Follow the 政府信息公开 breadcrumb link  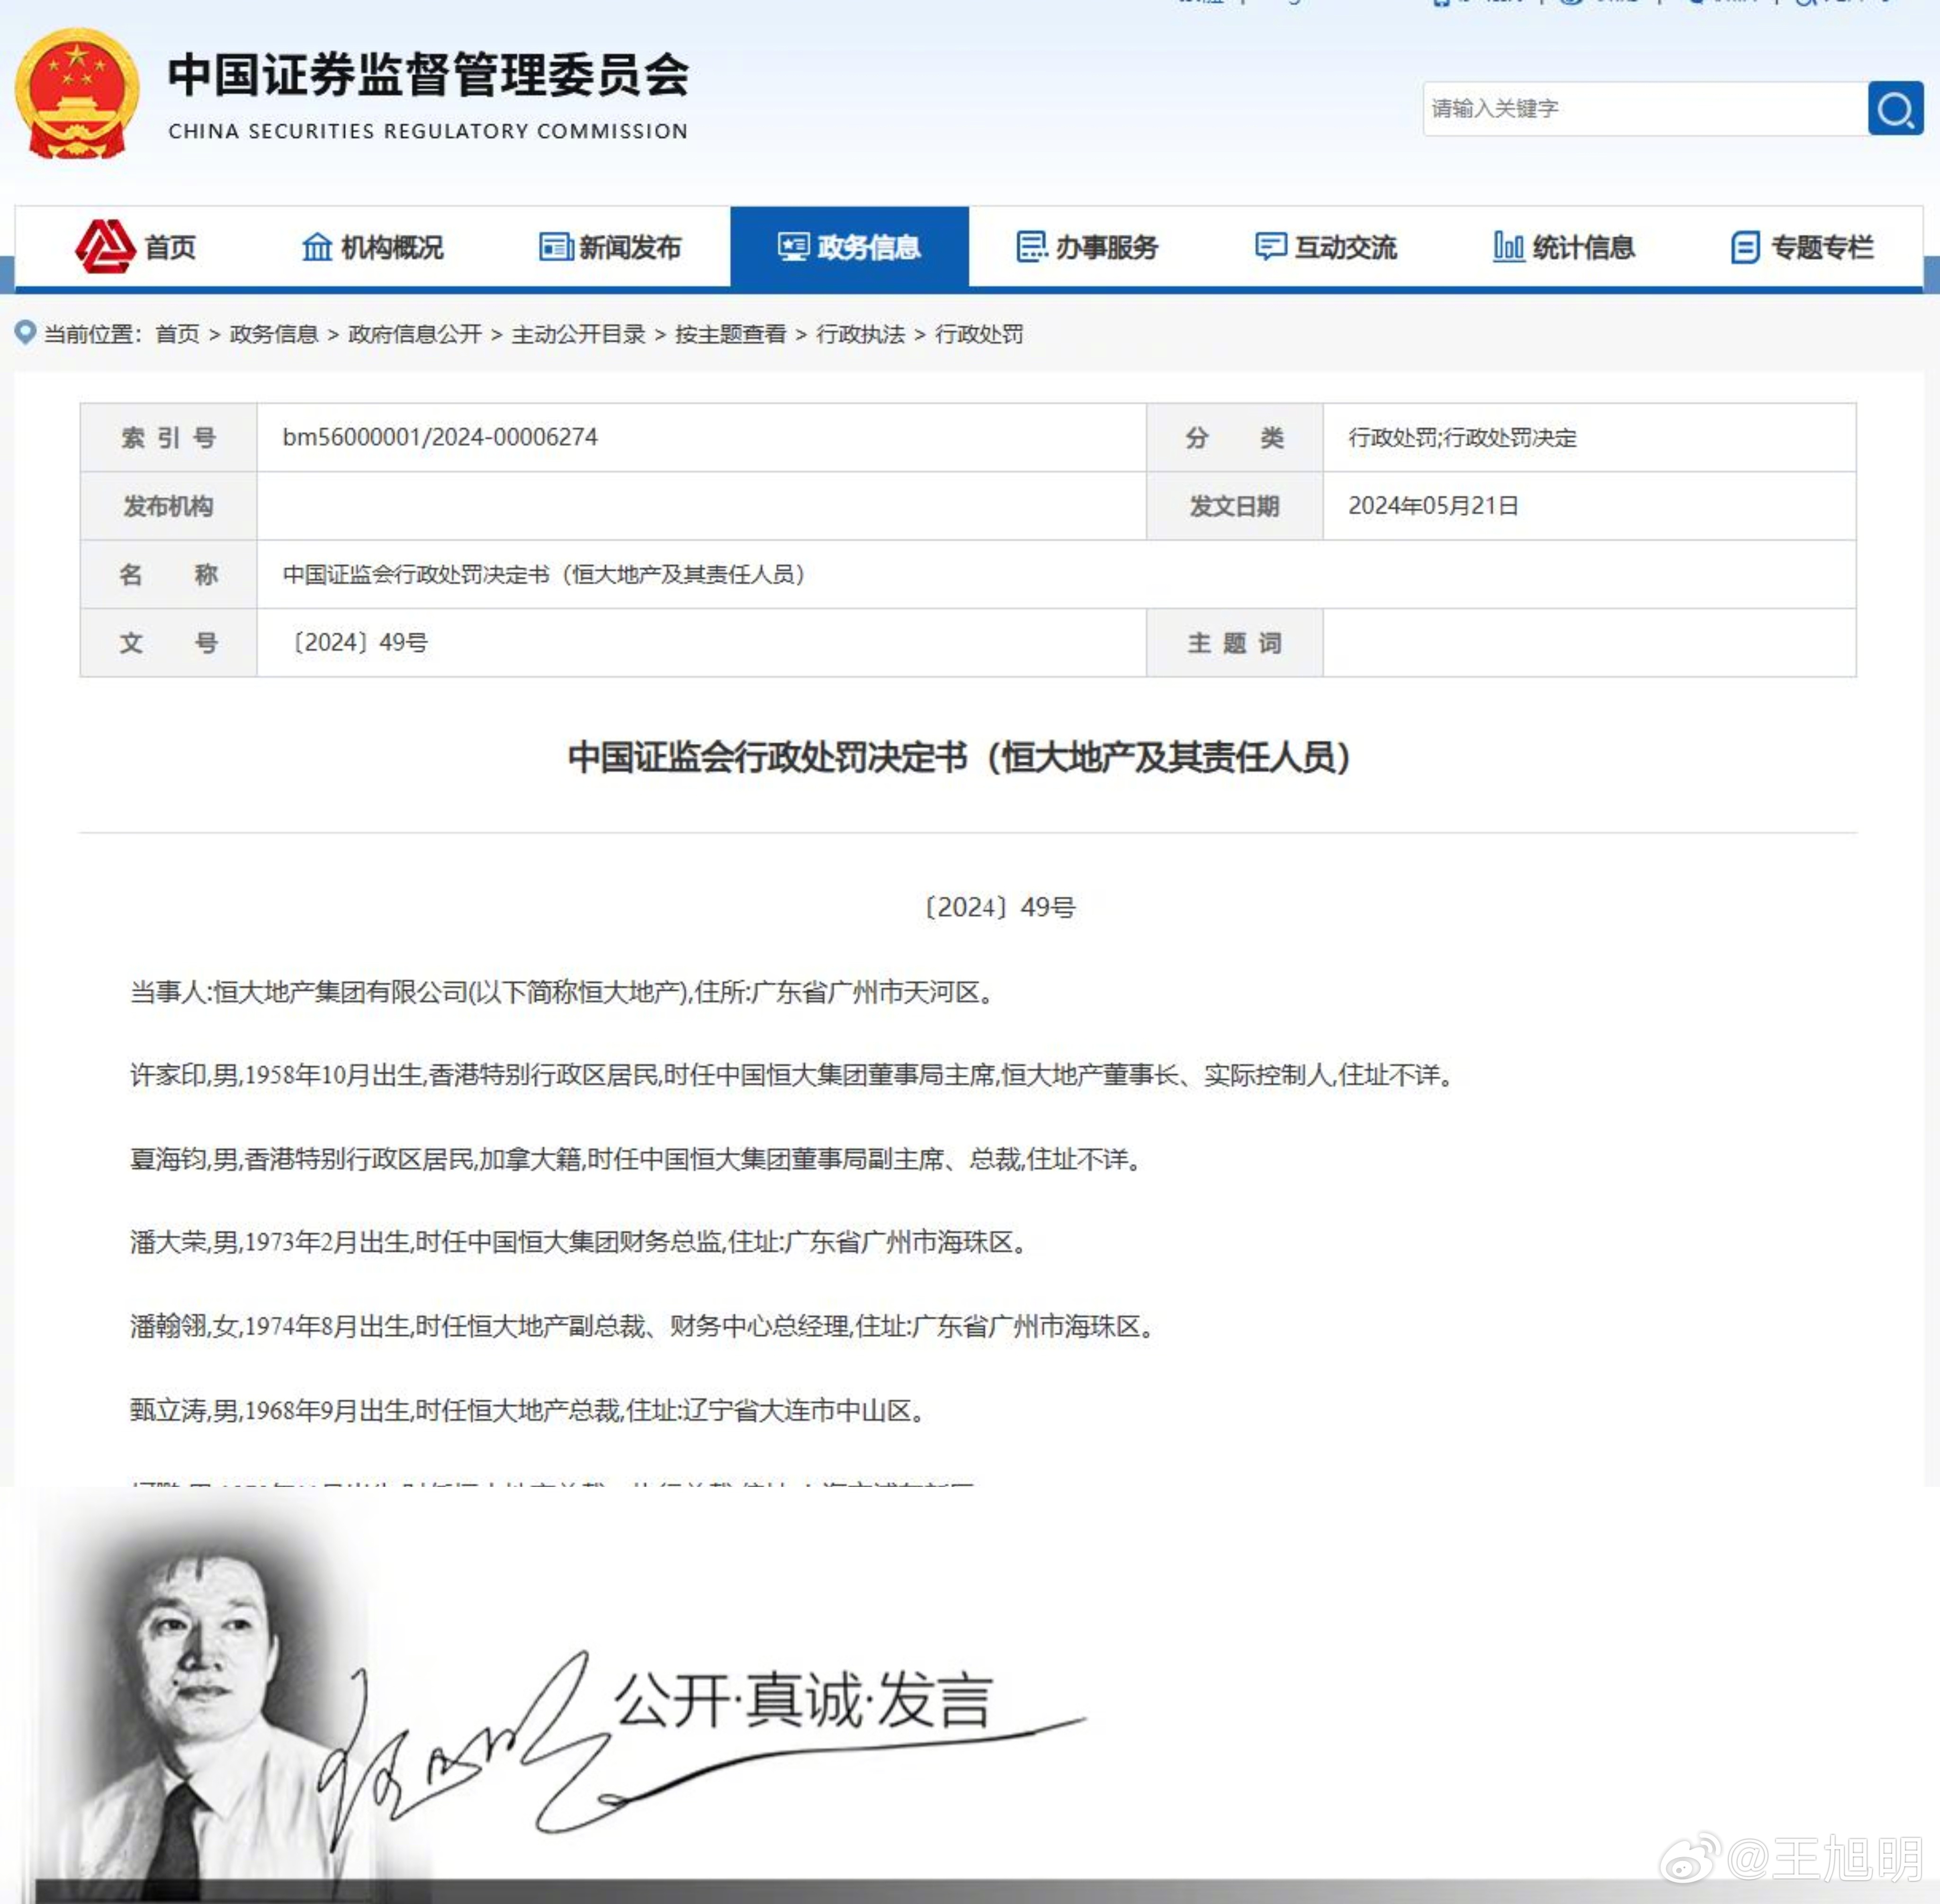point(415,334)
